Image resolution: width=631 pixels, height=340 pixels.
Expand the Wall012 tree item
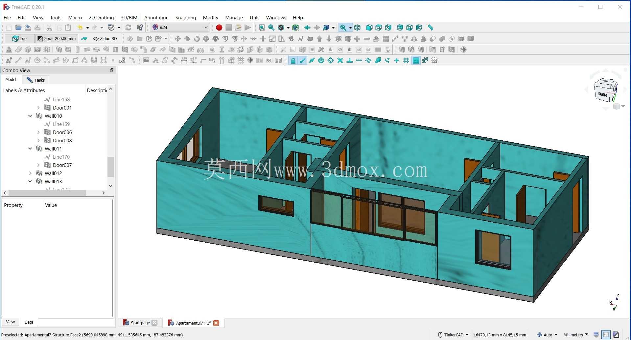[30, 173]
